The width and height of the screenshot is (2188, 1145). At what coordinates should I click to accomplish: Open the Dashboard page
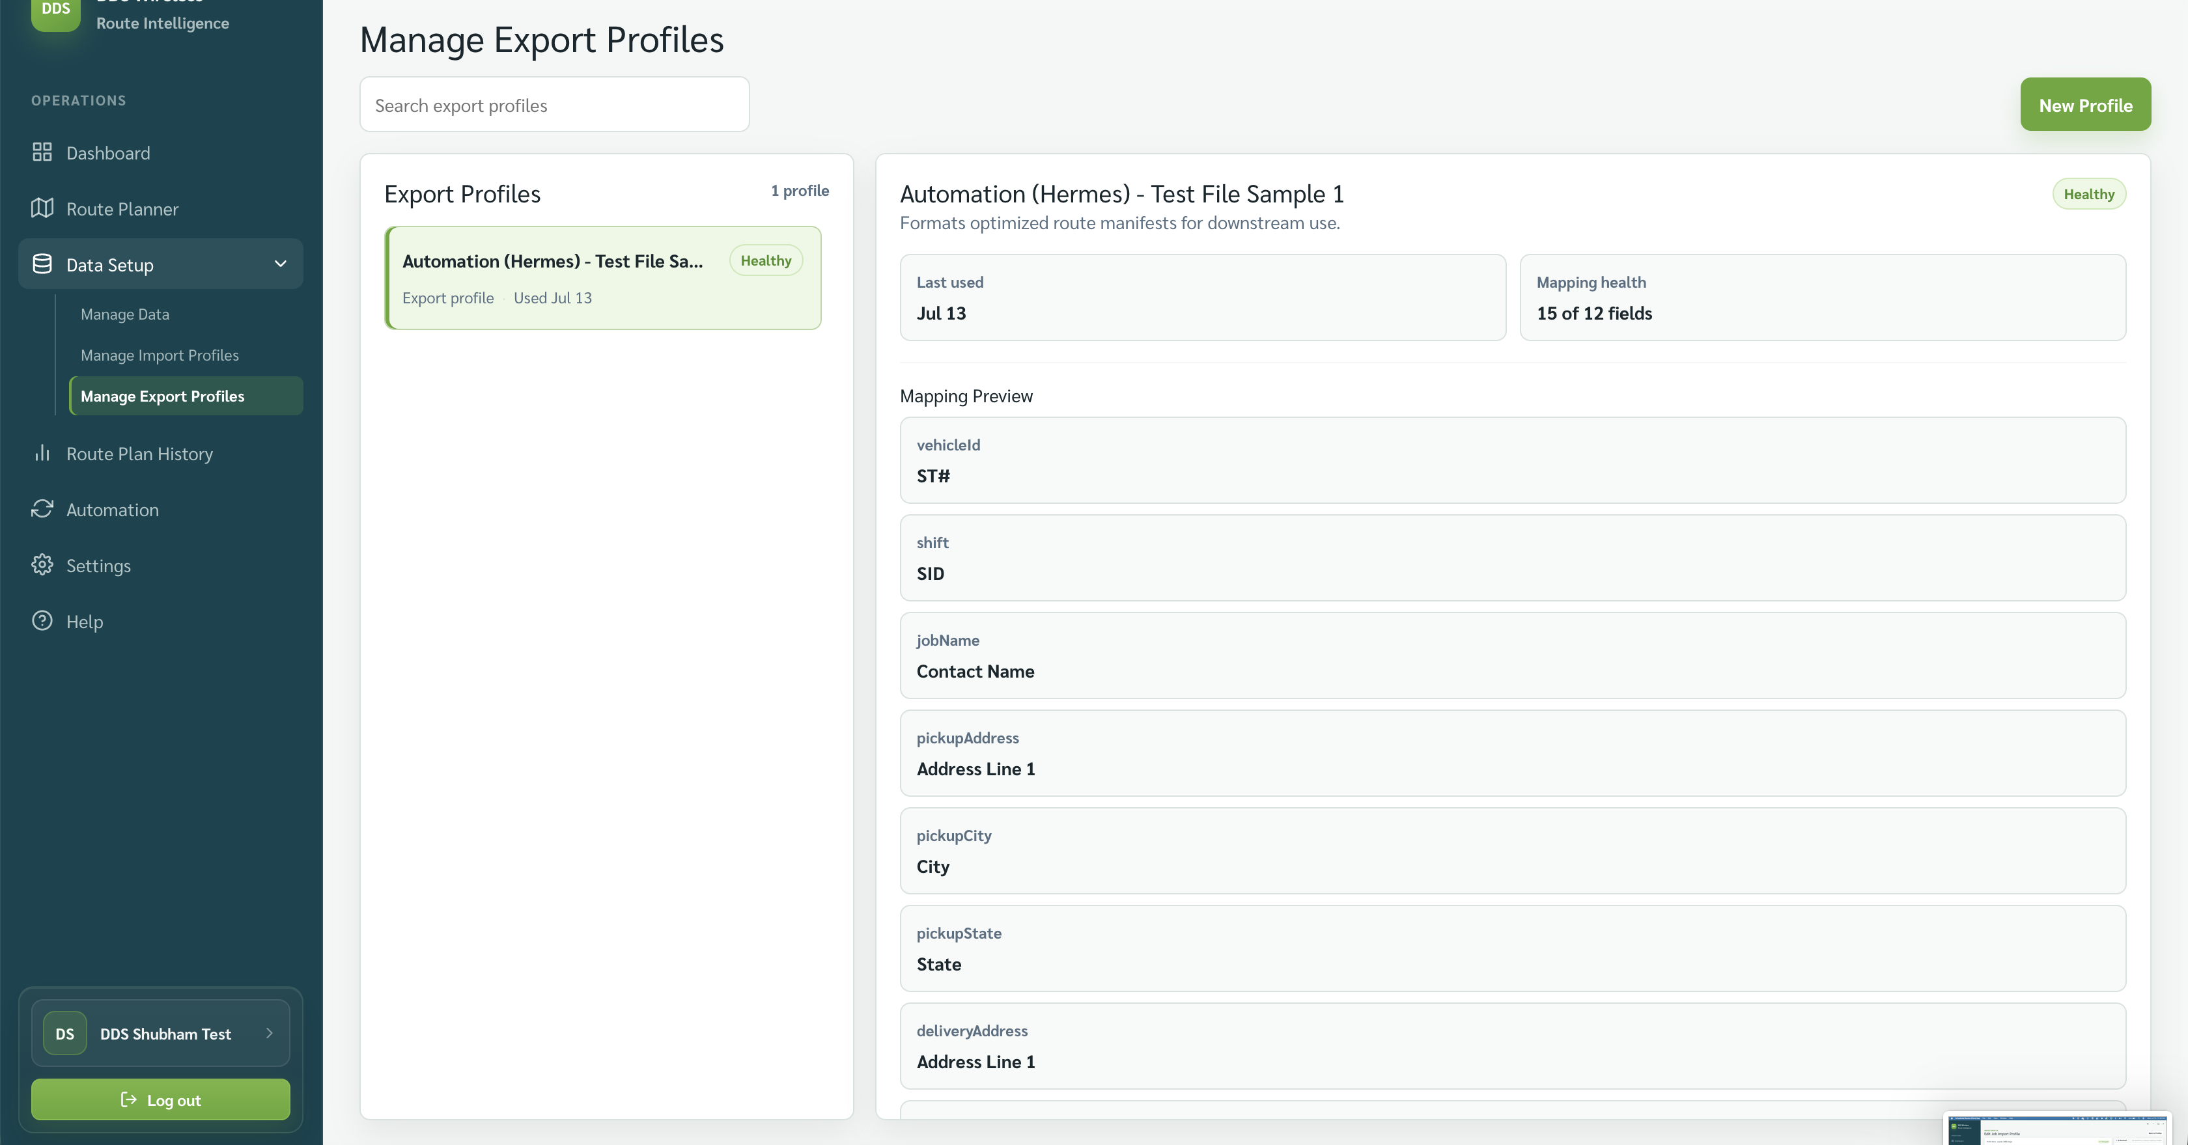point(161,153)
